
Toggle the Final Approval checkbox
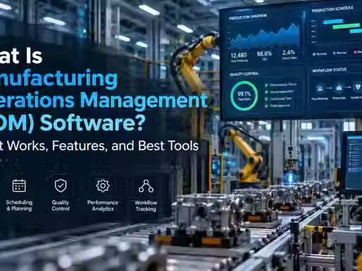tap(266, 106)
